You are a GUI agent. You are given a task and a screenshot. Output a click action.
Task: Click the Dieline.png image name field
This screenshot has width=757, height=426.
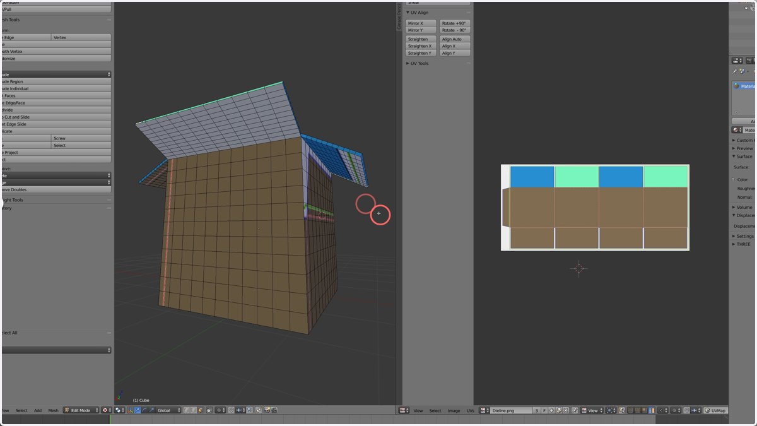pyautogui.click(x=511, y=410)
